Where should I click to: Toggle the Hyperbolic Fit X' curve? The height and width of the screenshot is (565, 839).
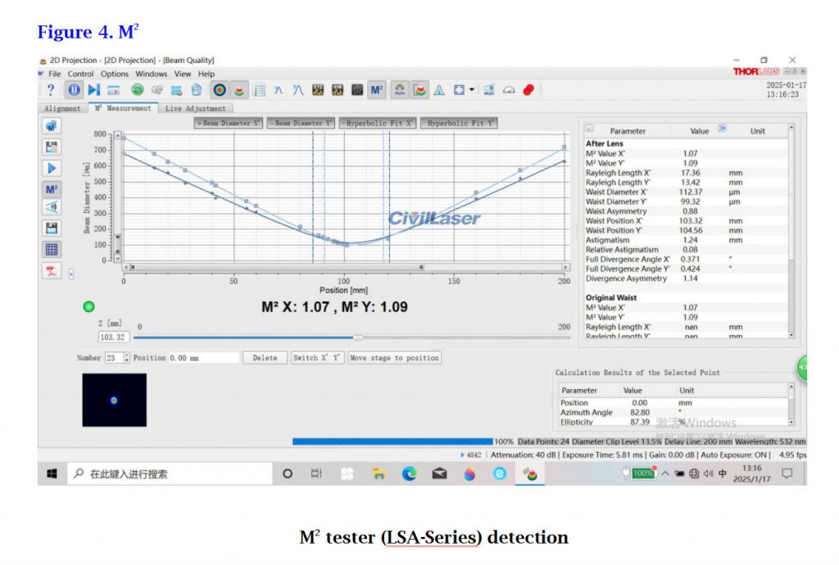click(x=378, y=123)
